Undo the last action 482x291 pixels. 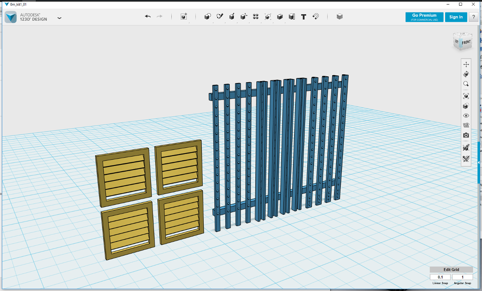pyautogui.click(x=148, y=17)
